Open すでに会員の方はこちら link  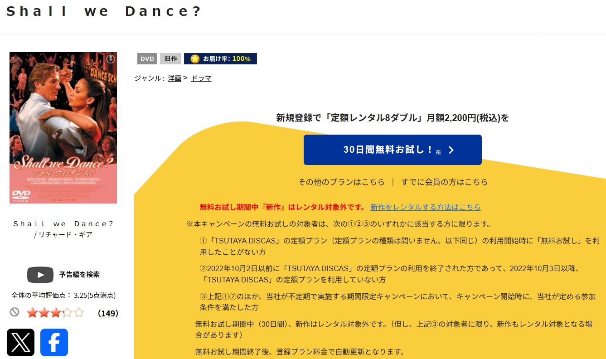pyautogui.click(x=445, y=182)
